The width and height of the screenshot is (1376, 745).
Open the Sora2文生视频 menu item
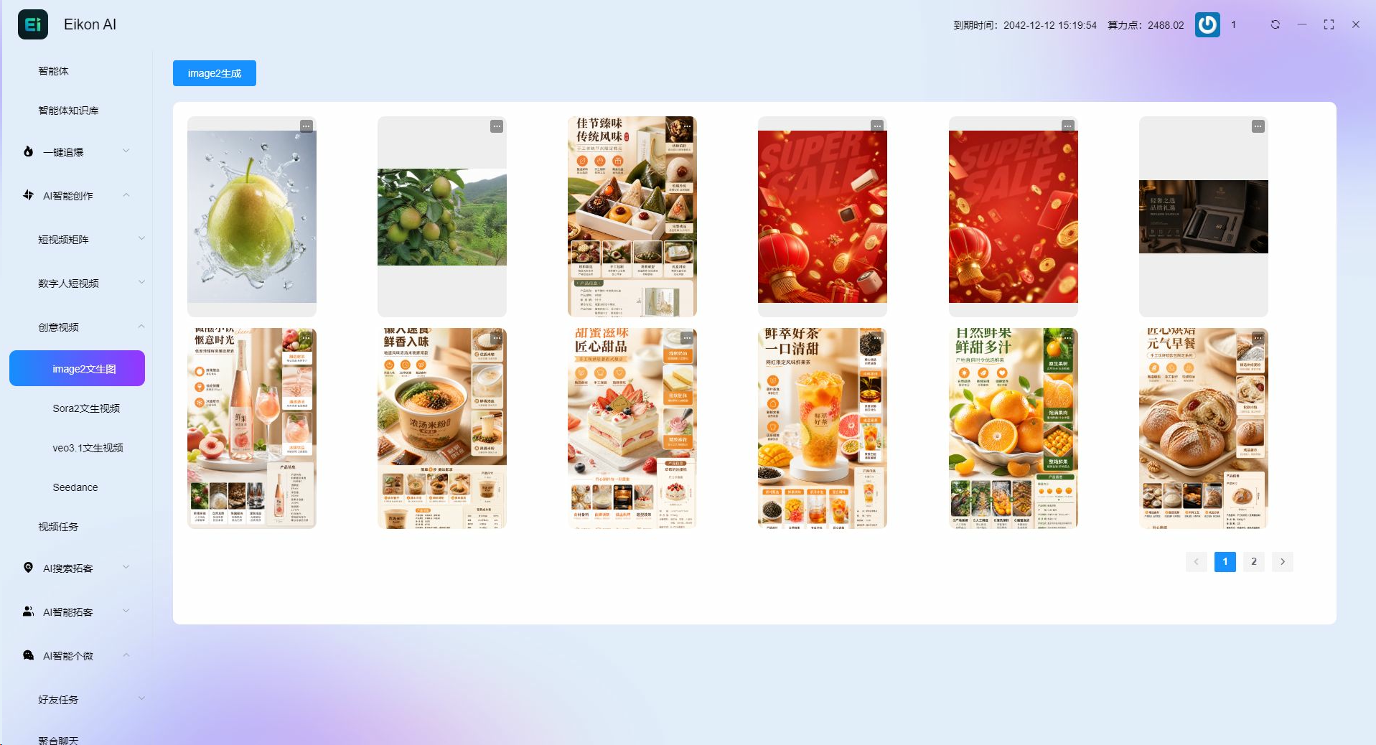86,408
